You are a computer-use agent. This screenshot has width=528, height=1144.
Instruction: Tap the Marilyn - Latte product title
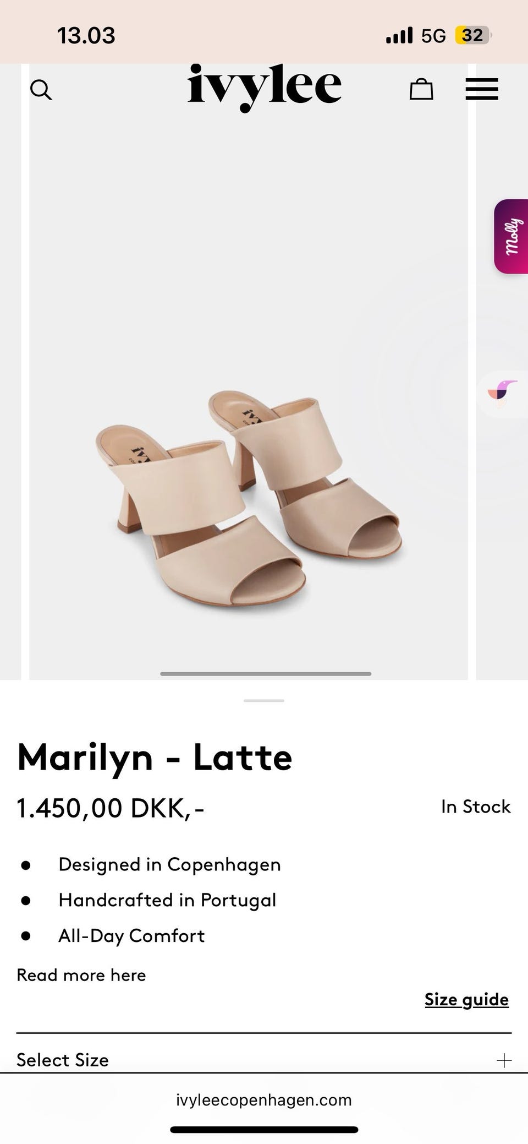pyautogui.click(x=155, y=758)
